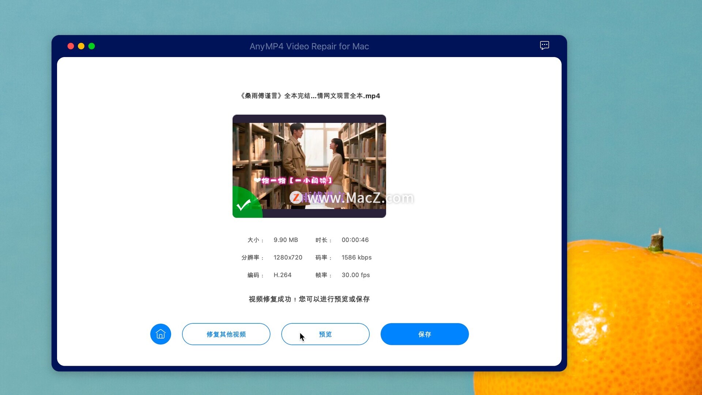702x395 pixels.
Task: Click the 9.90 MB size value
Action: pyautogui.click(x=286, y=240)
